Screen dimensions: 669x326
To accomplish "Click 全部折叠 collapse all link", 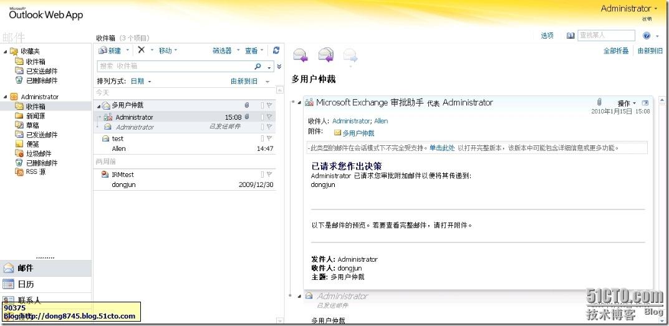I will (x=615, y=50).
